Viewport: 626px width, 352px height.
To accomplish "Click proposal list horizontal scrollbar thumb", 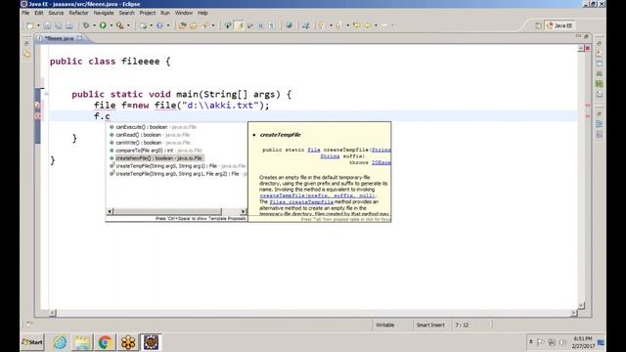I will 167,211.
